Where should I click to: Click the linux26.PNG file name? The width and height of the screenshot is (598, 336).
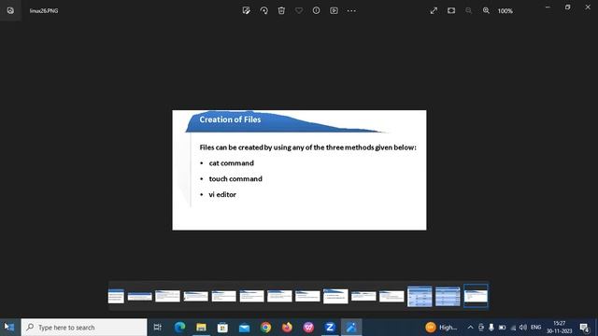44,10
